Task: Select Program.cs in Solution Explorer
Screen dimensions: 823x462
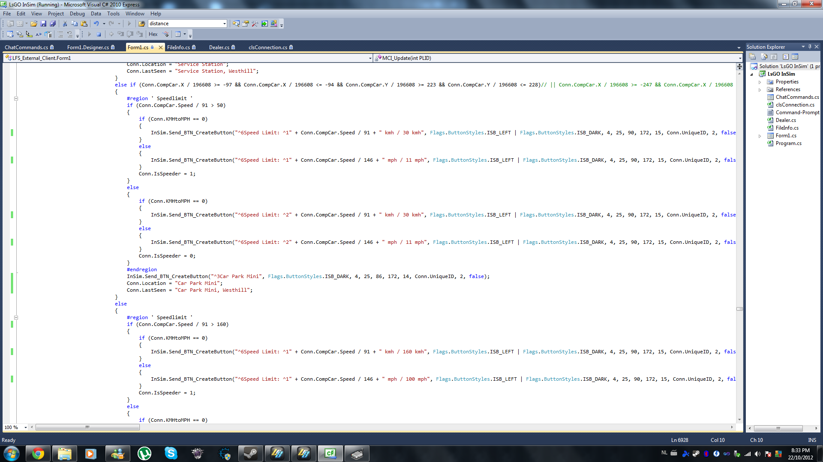Action: pos(788,143)
